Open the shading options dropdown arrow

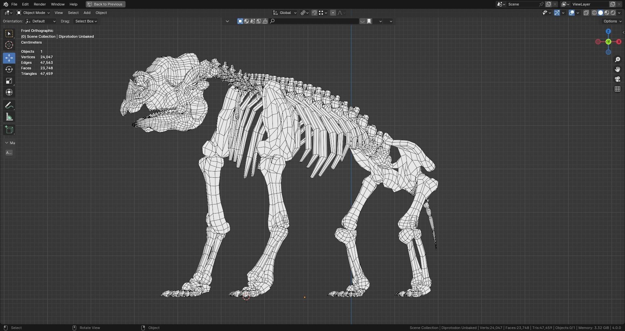pyautogui.click(x=619, y=13)
